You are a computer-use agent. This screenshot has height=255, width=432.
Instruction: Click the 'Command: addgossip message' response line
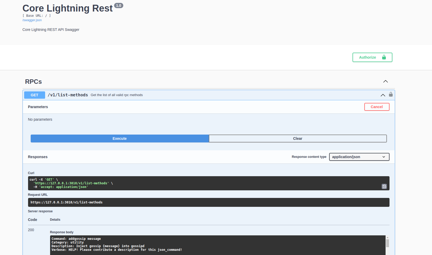click(76, 239)
